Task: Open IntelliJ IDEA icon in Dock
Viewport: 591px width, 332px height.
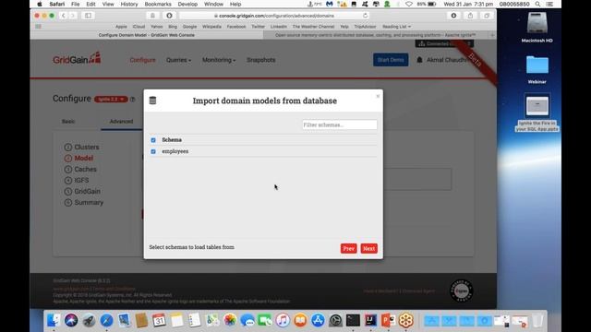Action: coord(371,320)
